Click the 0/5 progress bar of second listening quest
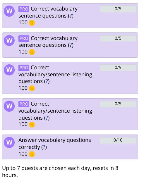Viewport: 144px width, 186px height. [118, 104]
